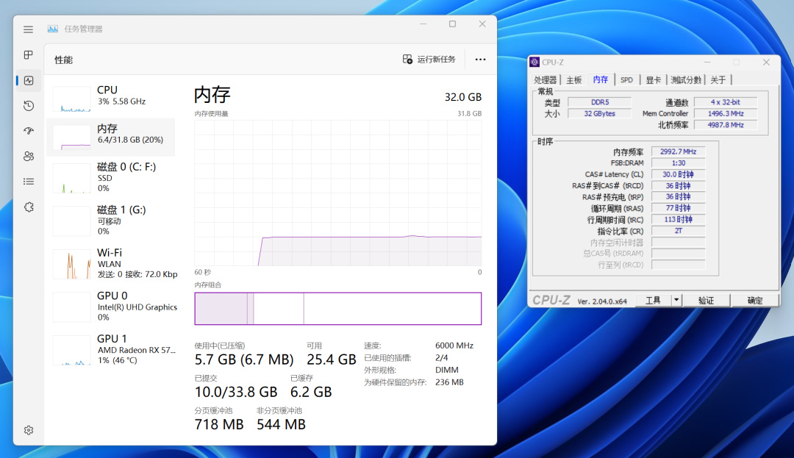
Task: Close the CPU-Z window
Action: click(x=766, y=62)
